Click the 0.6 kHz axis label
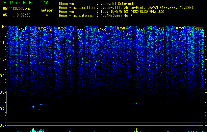The image size is (207, 132). pos(3,125)
